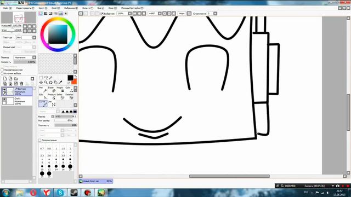
Task: Show the color wheel panel icon
Action: point(41,14)
